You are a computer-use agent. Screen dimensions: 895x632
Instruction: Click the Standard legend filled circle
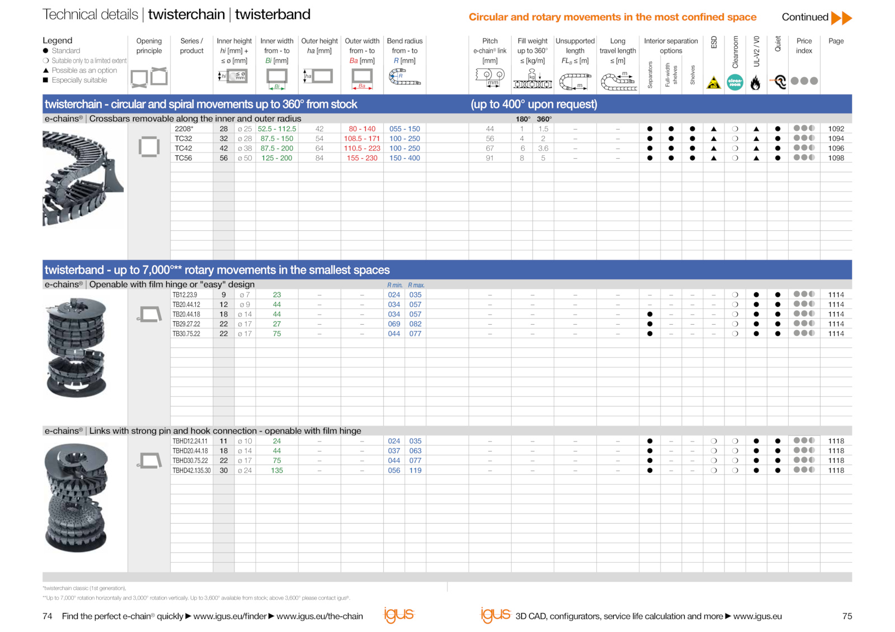coord(46,51)
